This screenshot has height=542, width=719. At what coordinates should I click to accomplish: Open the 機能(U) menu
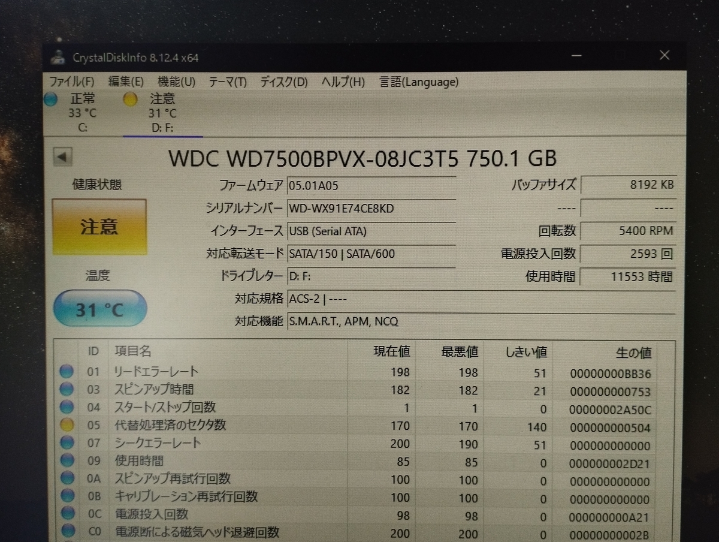tap(176, 82)
